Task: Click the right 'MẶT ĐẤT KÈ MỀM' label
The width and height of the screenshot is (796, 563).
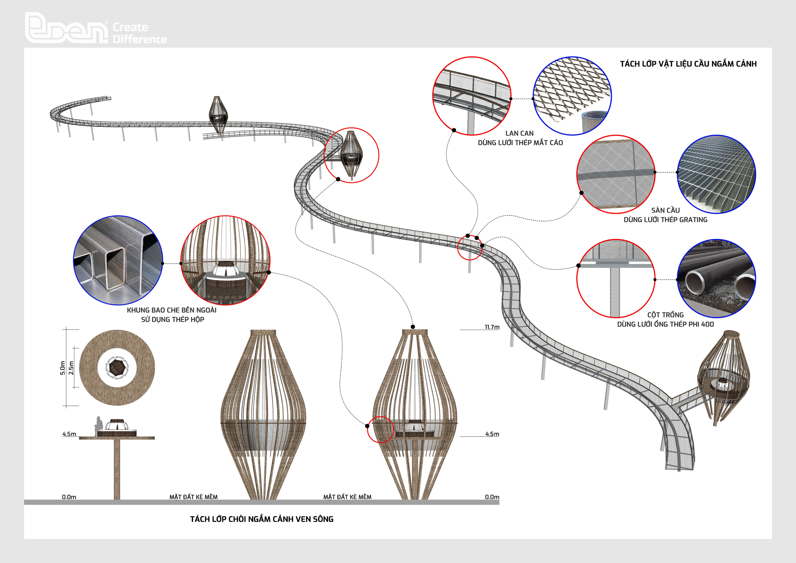Action: pyautogui.click(x=347, y=497)
